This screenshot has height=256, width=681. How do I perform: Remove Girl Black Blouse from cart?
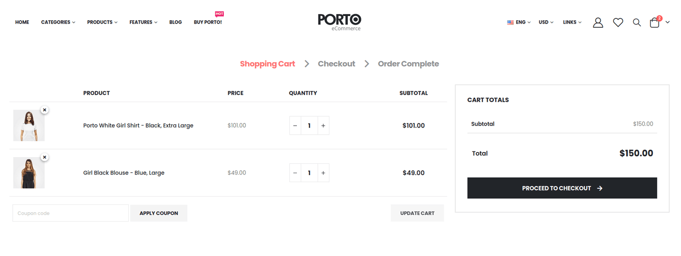44,157
